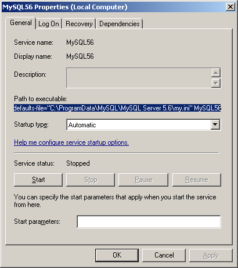
Task: Dismiss dialog with Cancel button
Action: point(164,255)
